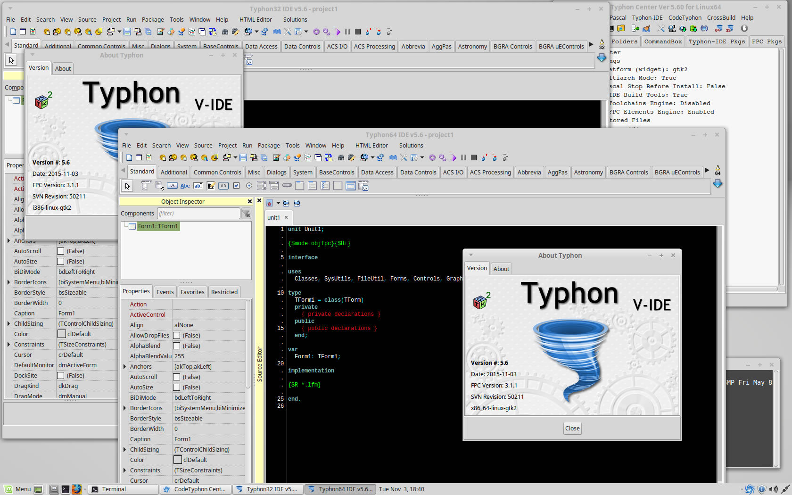792x495 pixels.
Task: Expand ChildSizing property in Typhon32 inspector
Action: point(8,323)
